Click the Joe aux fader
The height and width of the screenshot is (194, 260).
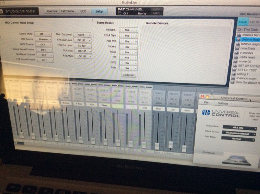click(x=171, y=144)
